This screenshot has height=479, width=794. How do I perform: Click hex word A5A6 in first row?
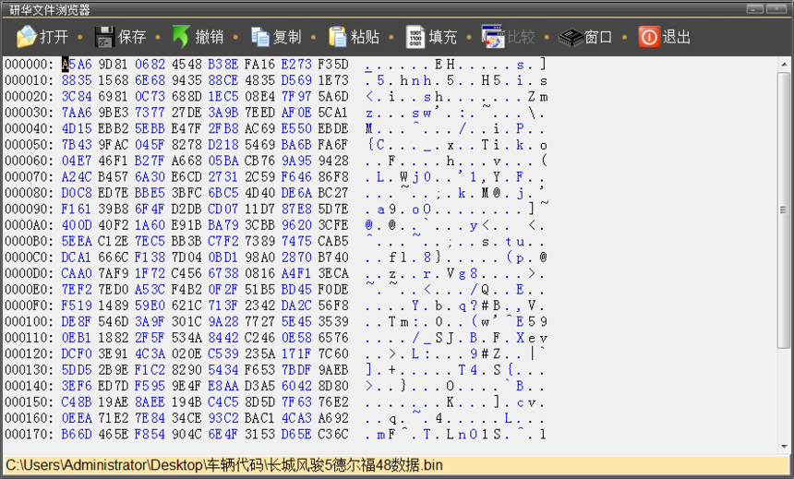77,65
